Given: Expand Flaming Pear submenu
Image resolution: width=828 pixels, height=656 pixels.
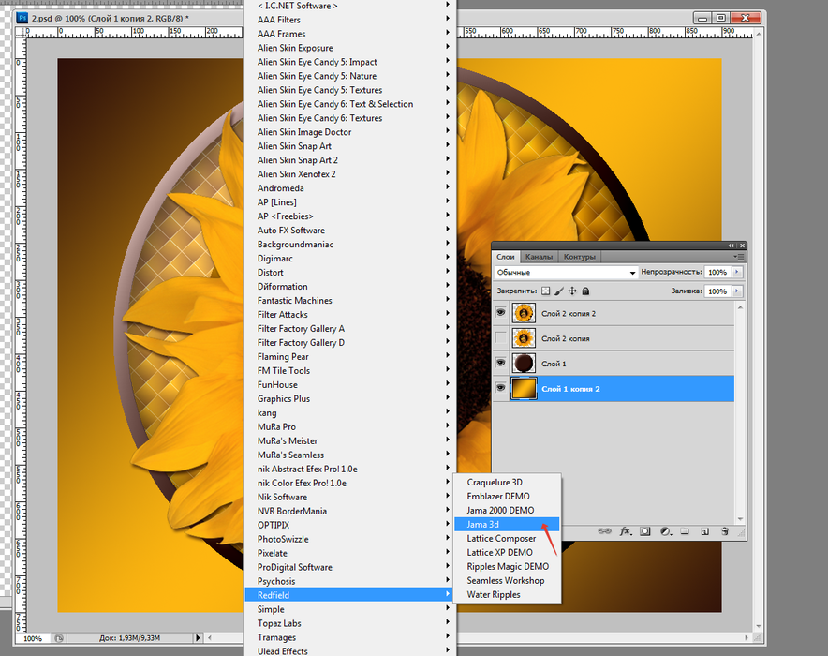Looking at the screenshot, I should tap(348, 356).
